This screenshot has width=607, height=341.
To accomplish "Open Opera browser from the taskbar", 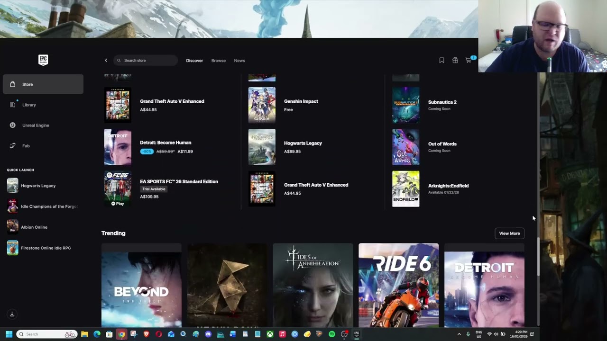I will point(158,334).
